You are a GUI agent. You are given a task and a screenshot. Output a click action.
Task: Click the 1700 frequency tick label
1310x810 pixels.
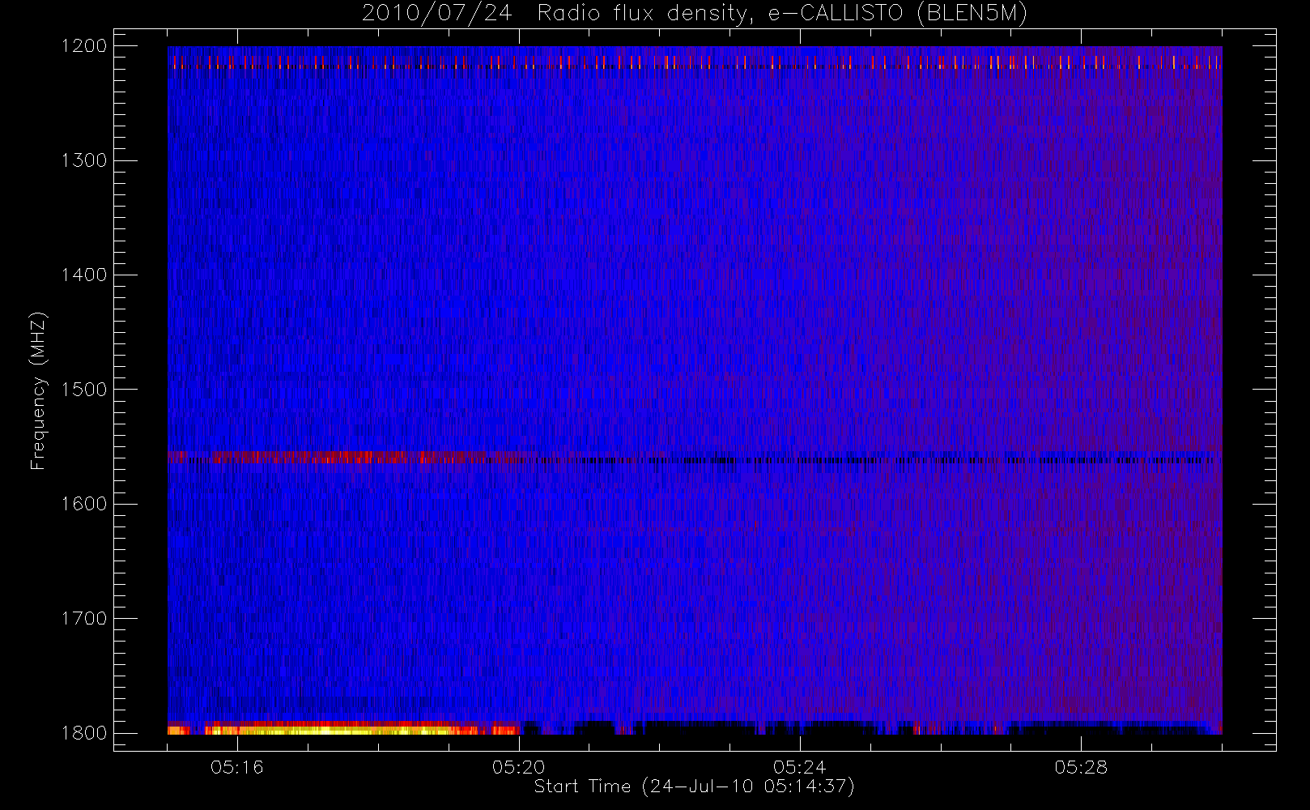pos(84,619)
